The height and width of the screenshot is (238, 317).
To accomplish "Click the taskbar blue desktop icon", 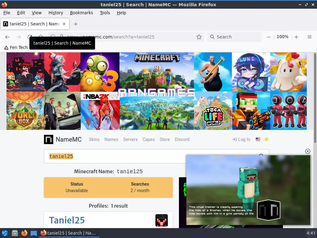I will pos(34,233).
